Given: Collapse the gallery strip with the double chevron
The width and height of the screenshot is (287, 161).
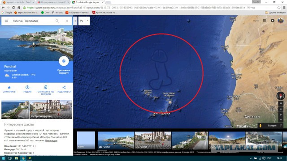Looking at the screenshot, I should tap(281, 126).
